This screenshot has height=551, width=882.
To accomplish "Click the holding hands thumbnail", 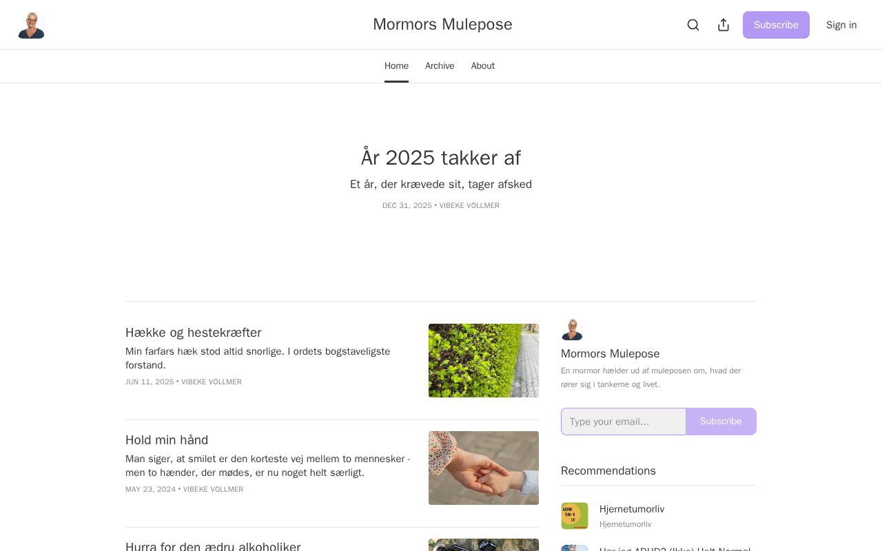I will pos(484,468).
